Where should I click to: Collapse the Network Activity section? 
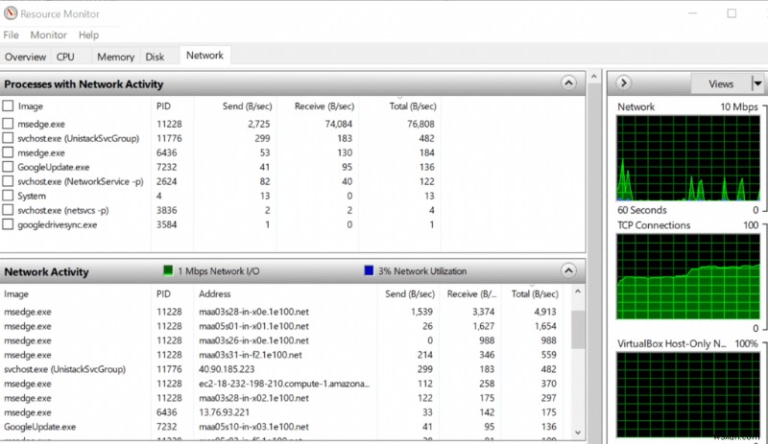coord(568,270)
